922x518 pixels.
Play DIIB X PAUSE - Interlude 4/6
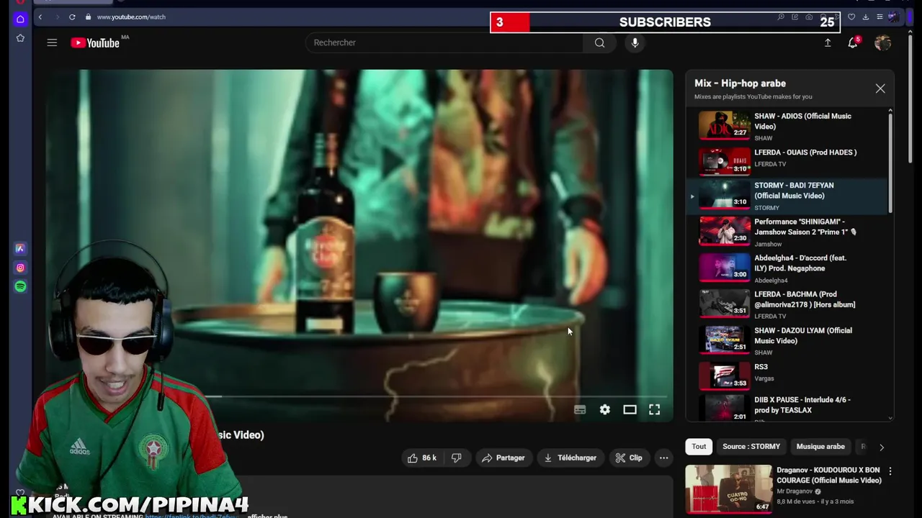787,406
